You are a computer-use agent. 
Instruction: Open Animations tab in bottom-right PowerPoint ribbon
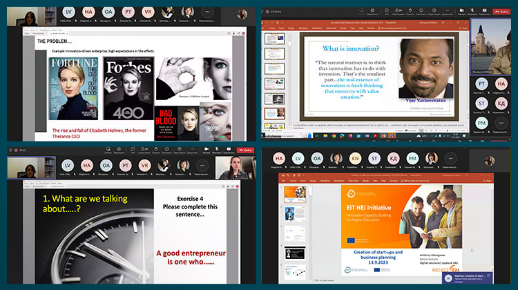pyautogui.click(x=339, y=181)
